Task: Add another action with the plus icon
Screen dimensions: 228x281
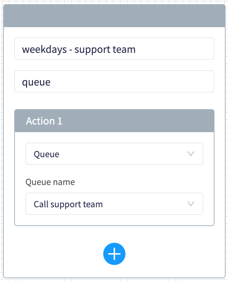Action: tap(114, 254)
